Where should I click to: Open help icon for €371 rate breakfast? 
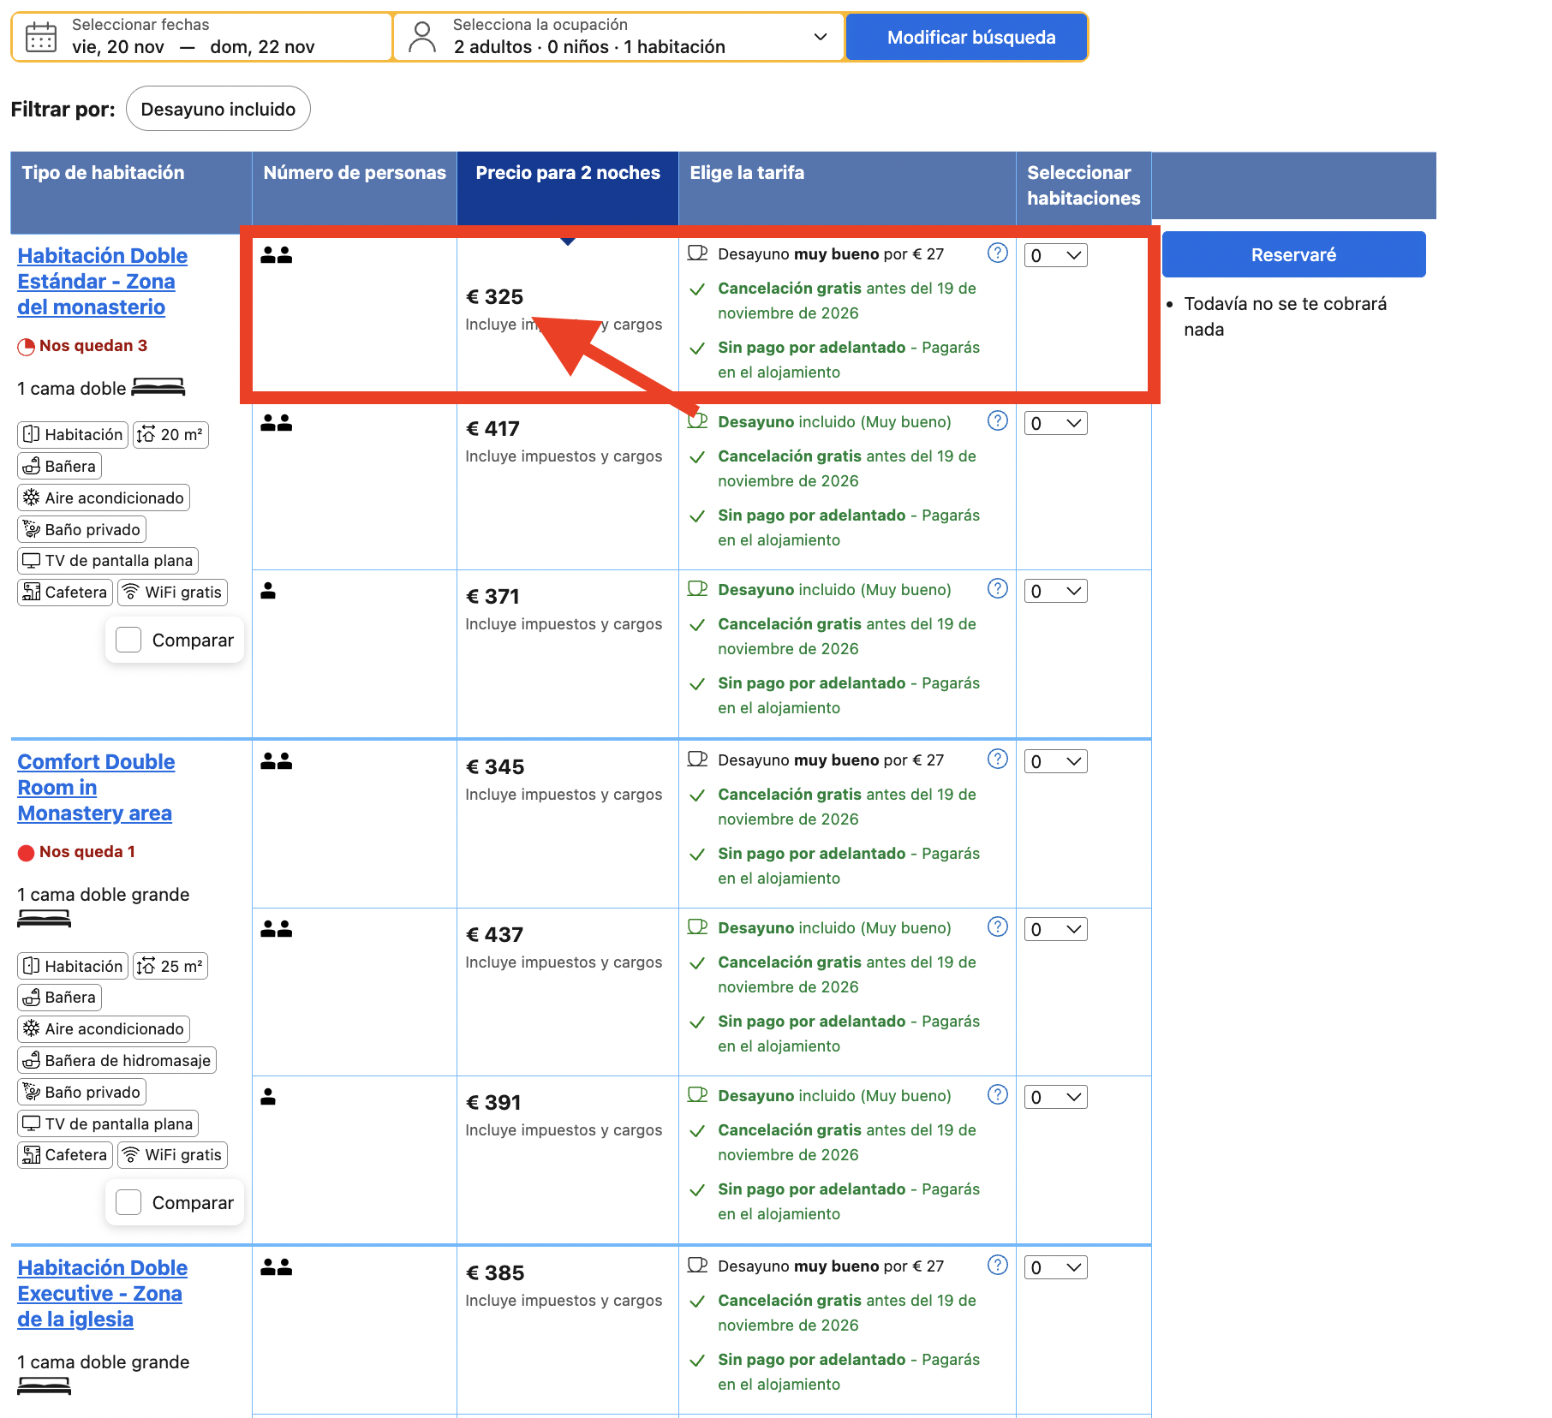[998, 588]
